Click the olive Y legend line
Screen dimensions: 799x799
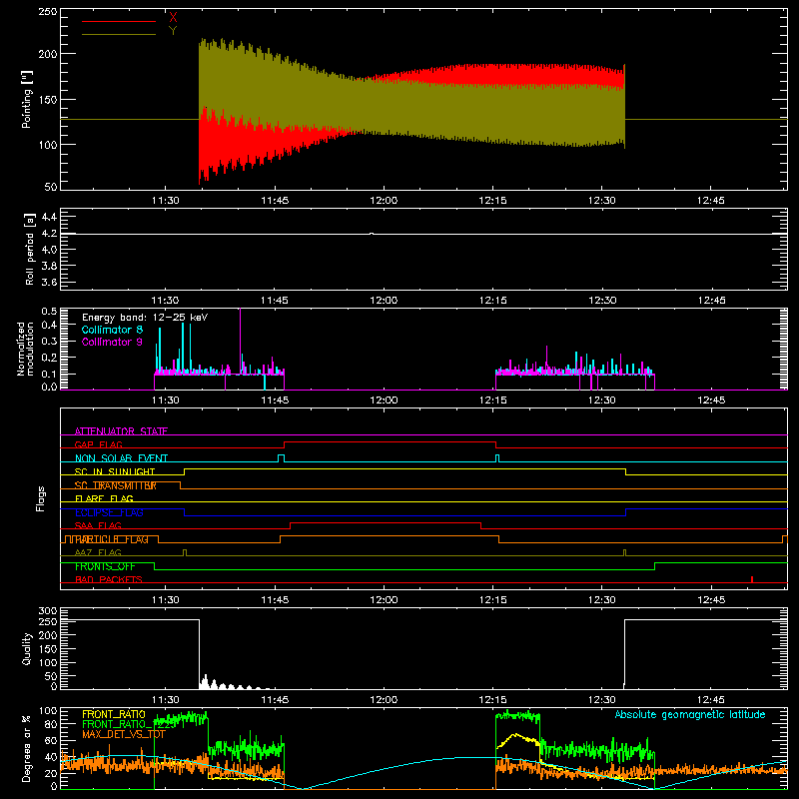pos(118,34)
